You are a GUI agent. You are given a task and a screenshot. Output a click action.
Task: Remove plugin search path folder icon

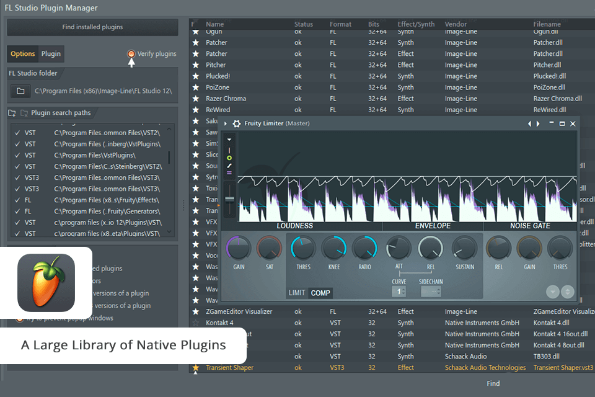(24, 113)
